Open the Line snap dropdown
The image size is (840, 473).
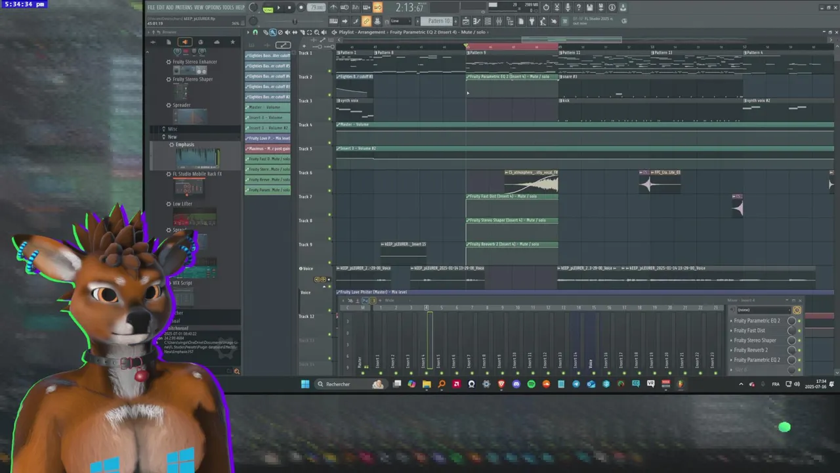pos(400,21)
